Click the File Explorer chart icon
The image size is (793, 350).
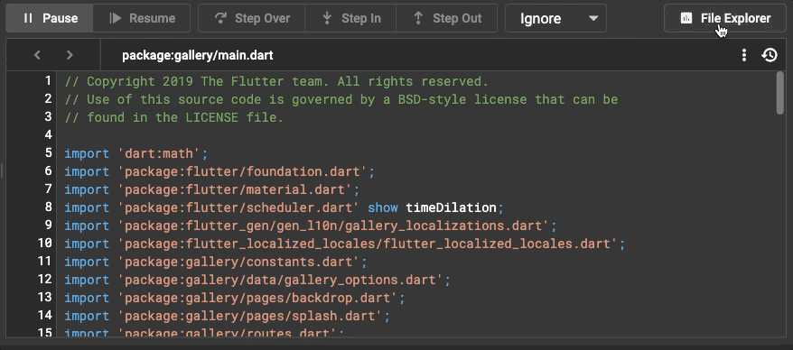686,19
